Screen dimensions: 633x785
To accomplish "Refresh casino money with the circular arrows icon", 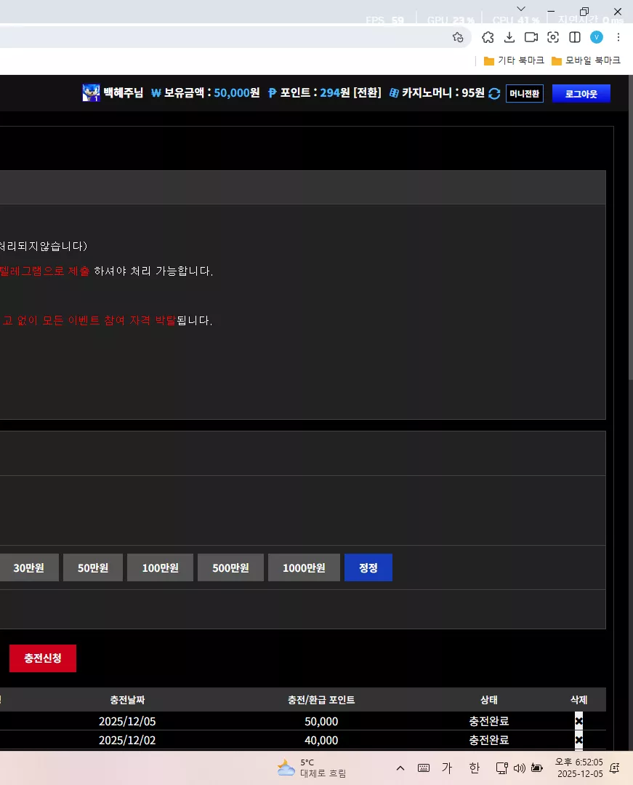I will pos(494,94).
